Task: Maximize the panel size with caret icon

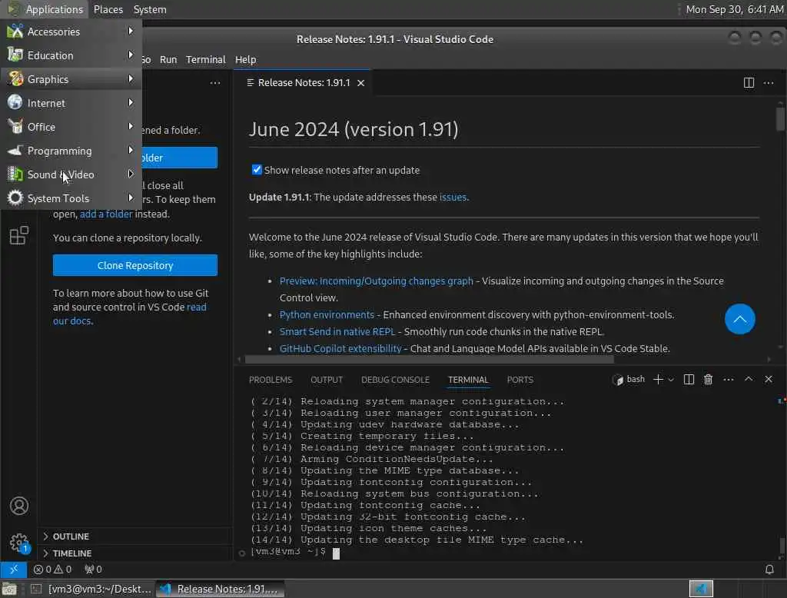Action: 749,379
